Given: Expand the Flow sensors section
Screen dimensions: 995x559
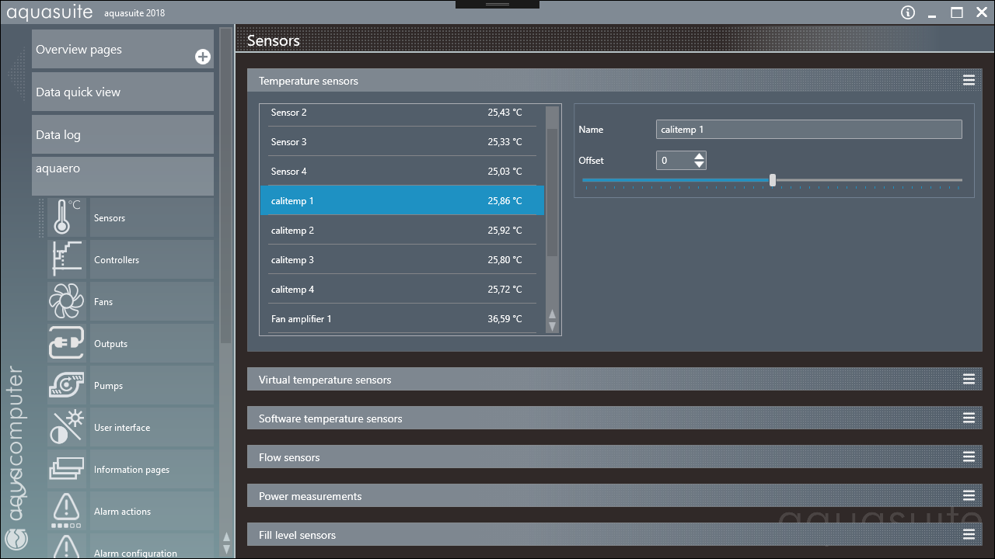Looking at the screenshot, I should click(614, 457).
